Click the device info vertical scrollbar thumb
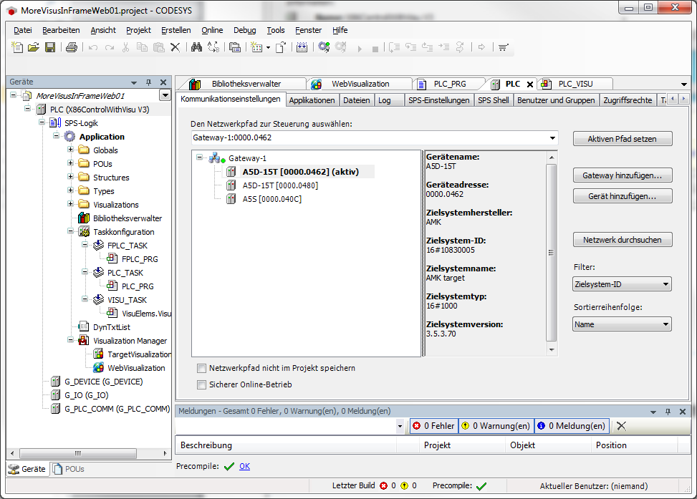Image resolution: width=697 pixels, height=499 pixels. tap(551, 253)
